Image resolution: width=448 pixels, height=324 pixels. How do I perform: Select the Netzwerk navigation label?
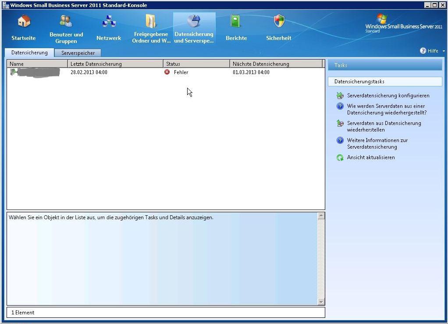click(109, 38)
